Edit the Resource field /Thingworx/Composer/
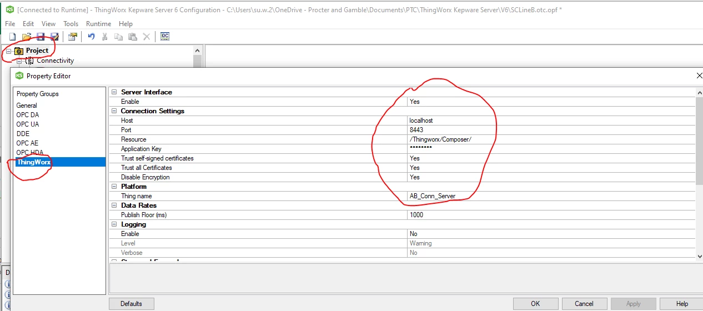 pos(551,139)
